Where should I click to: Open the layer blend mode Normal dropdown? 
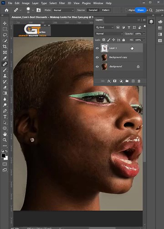tap(109, 34)
